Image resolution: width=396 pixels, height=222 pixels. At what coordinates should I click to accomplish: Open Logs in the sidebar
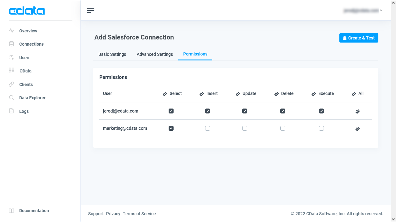click(x=24, y=111)
